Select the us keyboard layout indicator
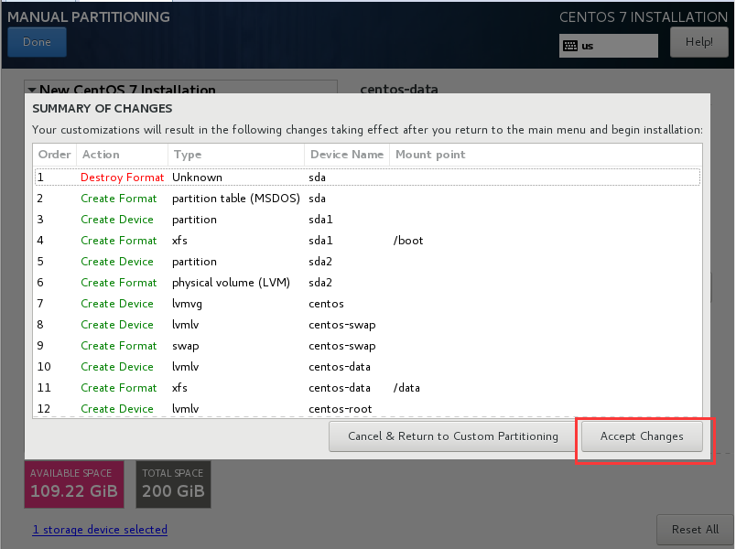Screen dimensions: 736x549 click(609, 46)
